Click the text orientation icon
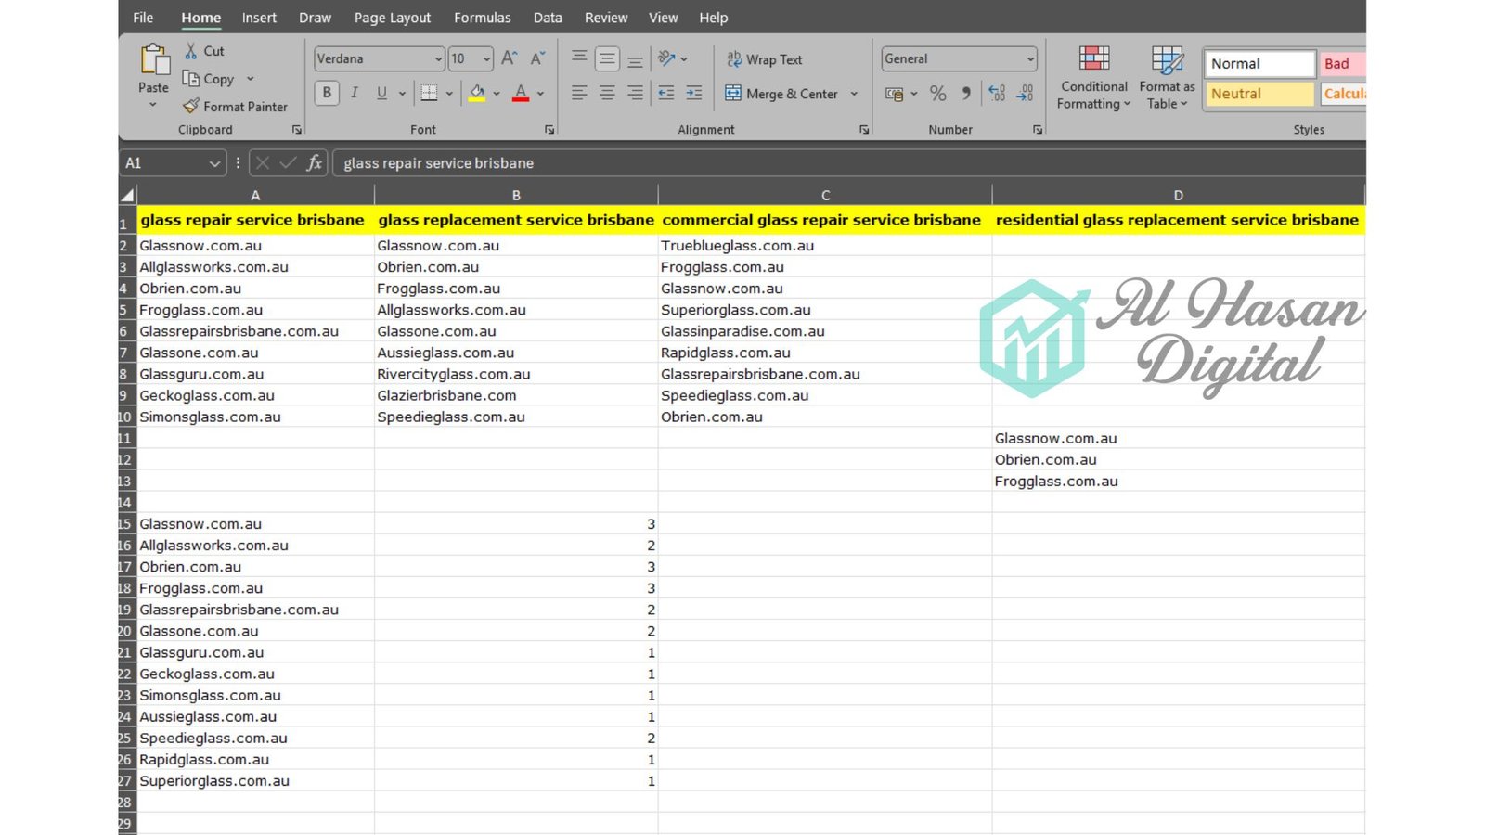The image size is (1485, 835). (x=666, y=58)
